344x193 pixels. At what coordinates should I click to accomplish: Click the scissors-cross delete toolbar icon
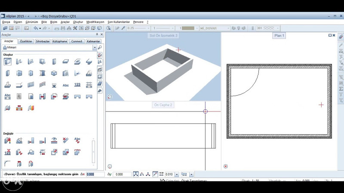tap(75, 28)
